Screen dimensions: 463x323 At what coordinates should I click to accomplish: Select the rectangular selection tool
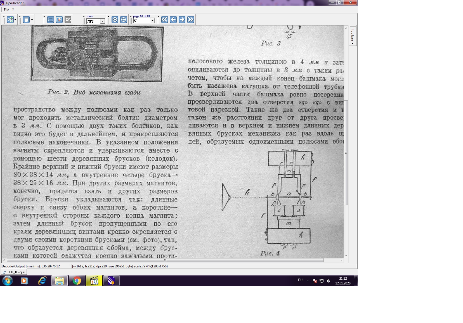pyautogui.click(x=51, y=20)
